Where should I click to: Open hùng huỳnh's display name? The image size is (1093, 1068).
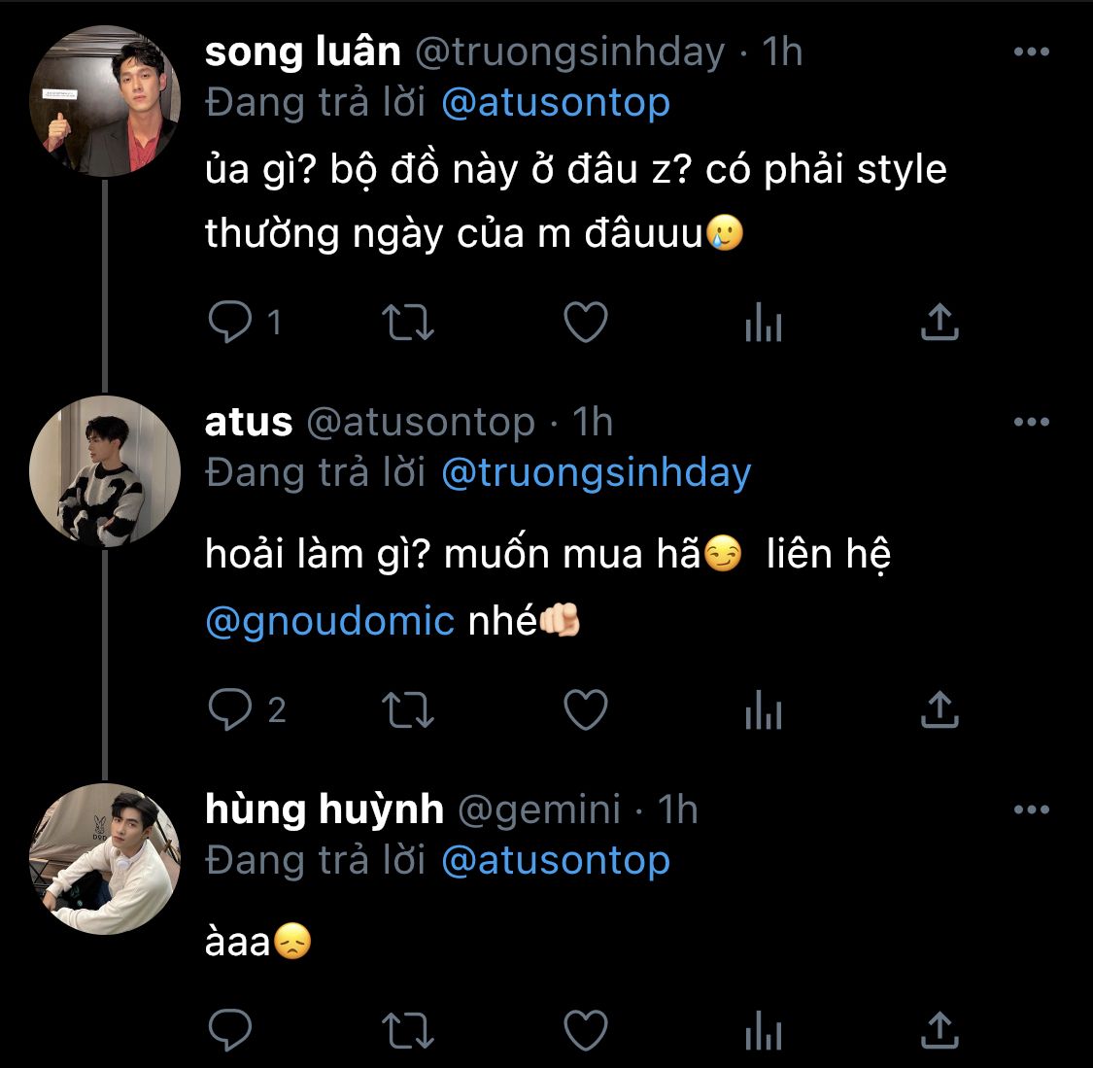pos(324,810)
